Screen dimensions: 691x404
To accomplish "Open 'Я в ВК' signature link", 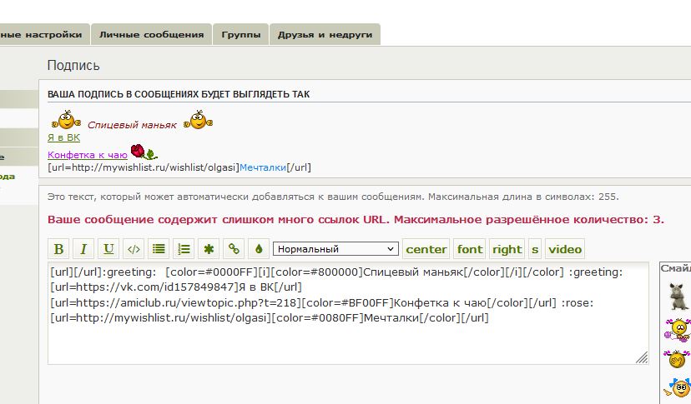I will (x=64, y=138).
